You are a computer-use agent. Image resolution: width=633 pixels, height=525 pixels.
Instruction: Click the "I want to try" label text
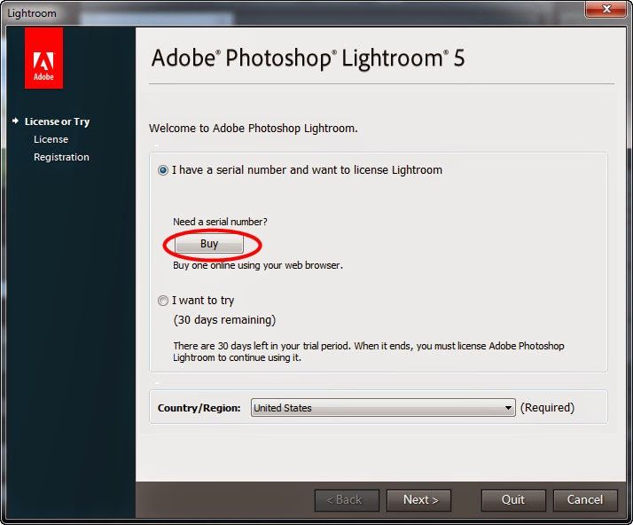coord(203,301)
